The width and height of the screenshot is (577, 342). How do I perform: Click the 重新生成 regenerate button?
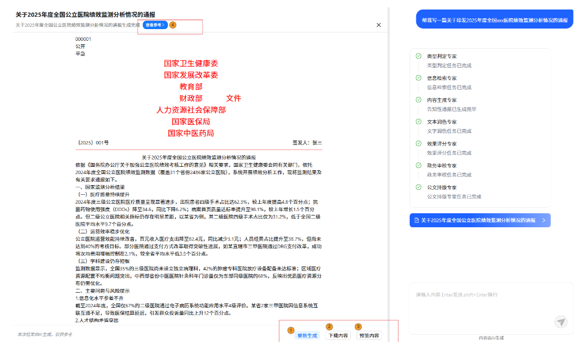point(307,335)
